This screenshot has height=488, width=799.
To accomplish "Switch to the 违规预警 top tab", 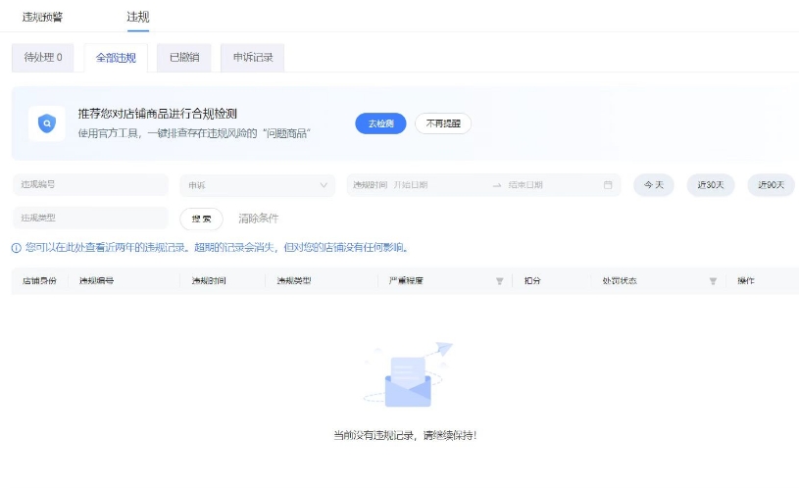I will tap(42, 17).
